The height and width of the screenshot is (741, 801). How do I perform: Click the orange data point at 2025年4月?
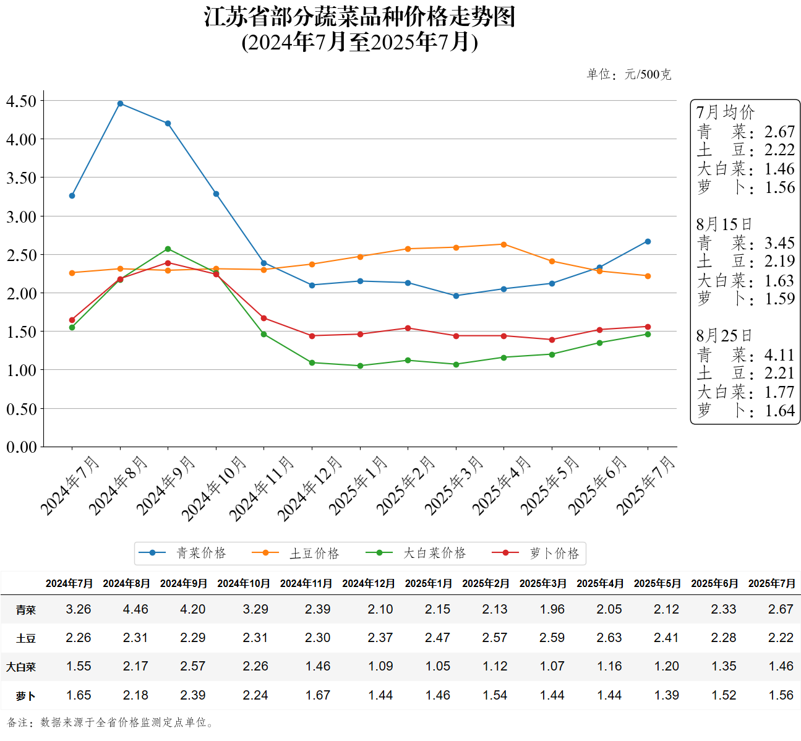(503, 244)
